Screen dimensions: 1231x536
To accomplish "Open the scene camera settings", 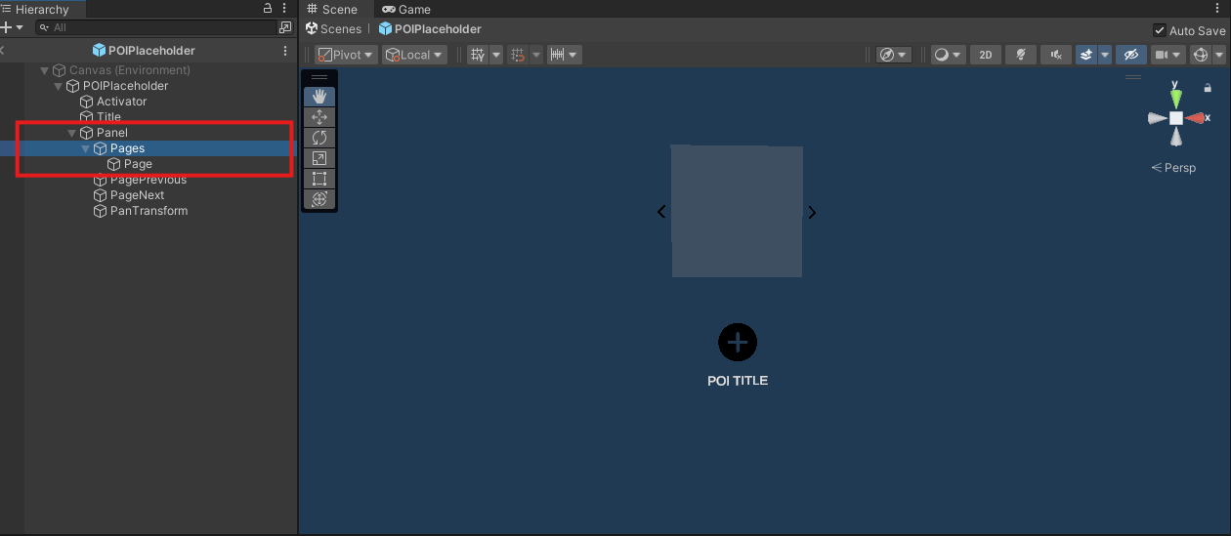I will [1168, 55].
